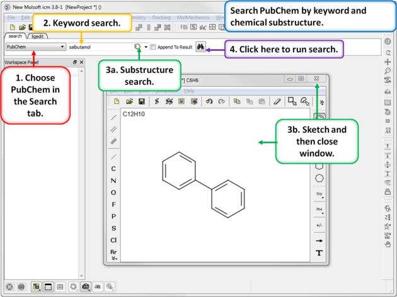Click the +/- charge button

click(x=319, y=225)
